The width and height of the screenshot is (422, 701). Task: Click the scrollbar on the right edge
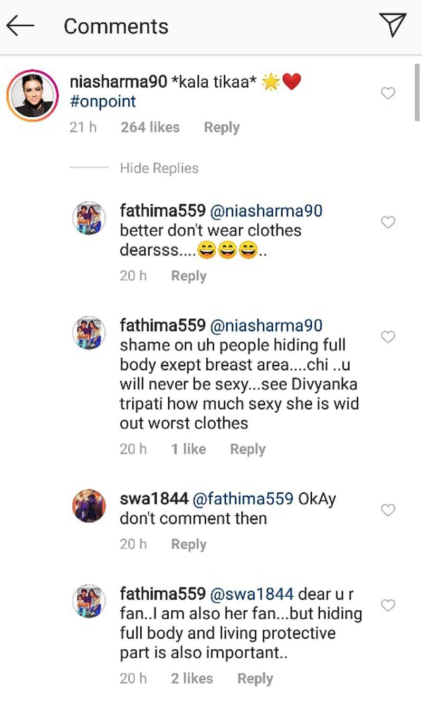416,92
